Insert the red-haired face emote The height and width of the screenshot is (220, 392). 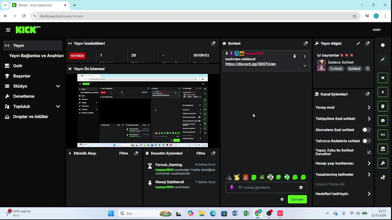tap(246, 177)
